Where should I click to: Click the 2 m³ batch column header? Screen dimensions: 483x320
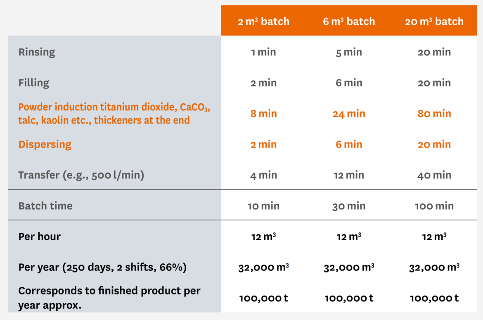[x=263, y=21]
